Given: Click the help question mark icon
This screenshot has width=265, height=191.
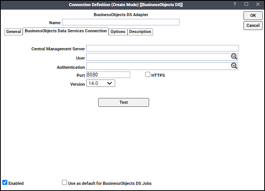Looking at the screenshot, I should pos(235,4).
